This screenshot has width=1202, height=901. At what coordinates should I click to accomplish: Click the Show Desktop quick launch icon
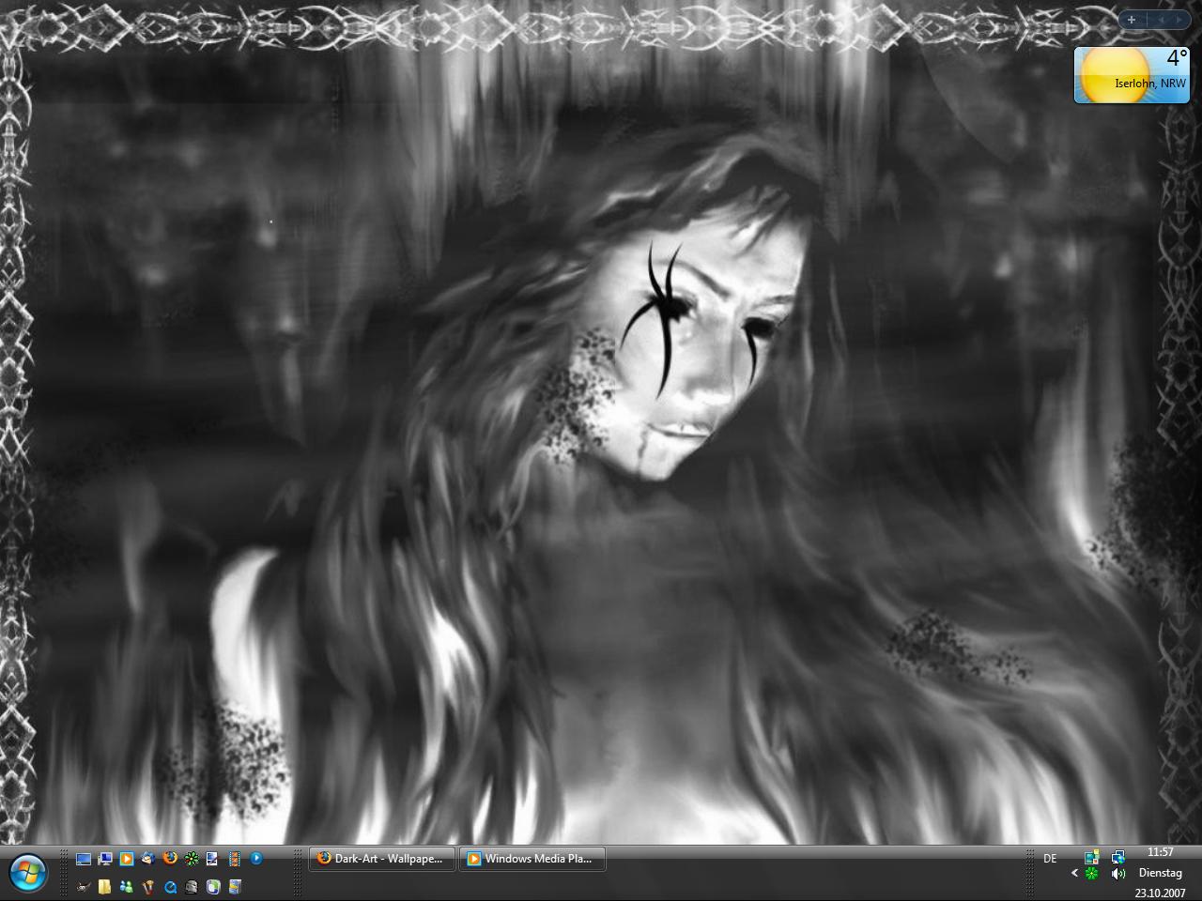click(x=84, y=859)
